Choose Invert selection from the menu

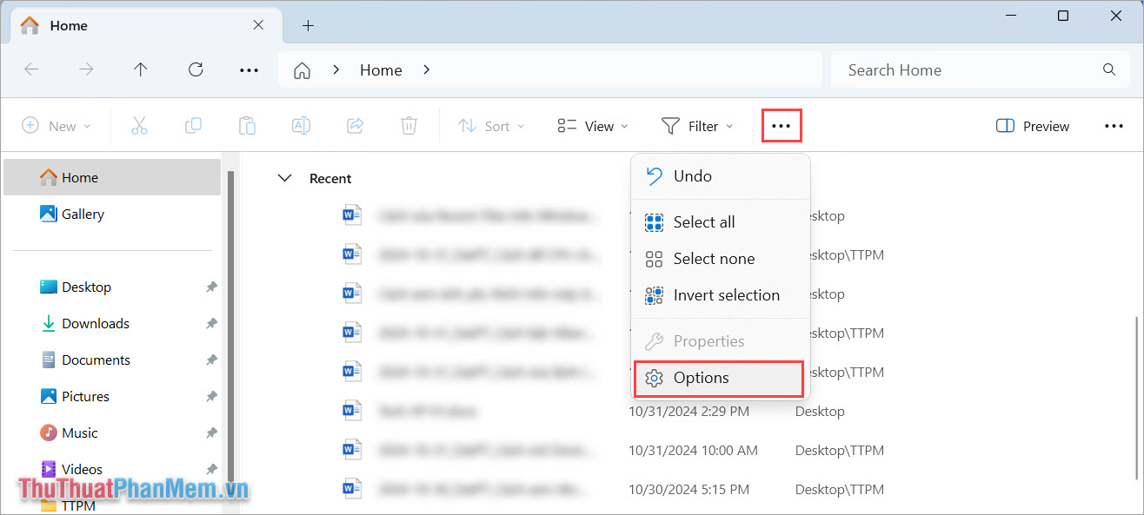(x=726, y=294)
